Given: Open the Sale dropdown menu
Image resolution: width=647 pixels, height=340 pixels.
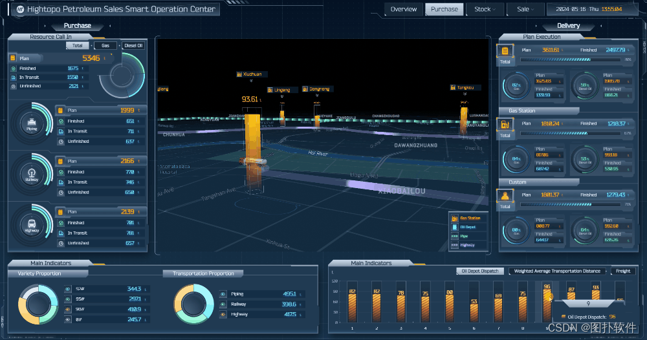Looking at the screenshot, I should pos(525,9).
